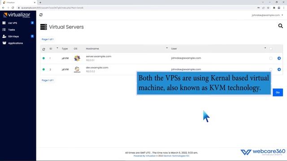The width and height of the screenshot is (287, 161).
Task: Open dev.example.com hostname
Action: point(97,68)
